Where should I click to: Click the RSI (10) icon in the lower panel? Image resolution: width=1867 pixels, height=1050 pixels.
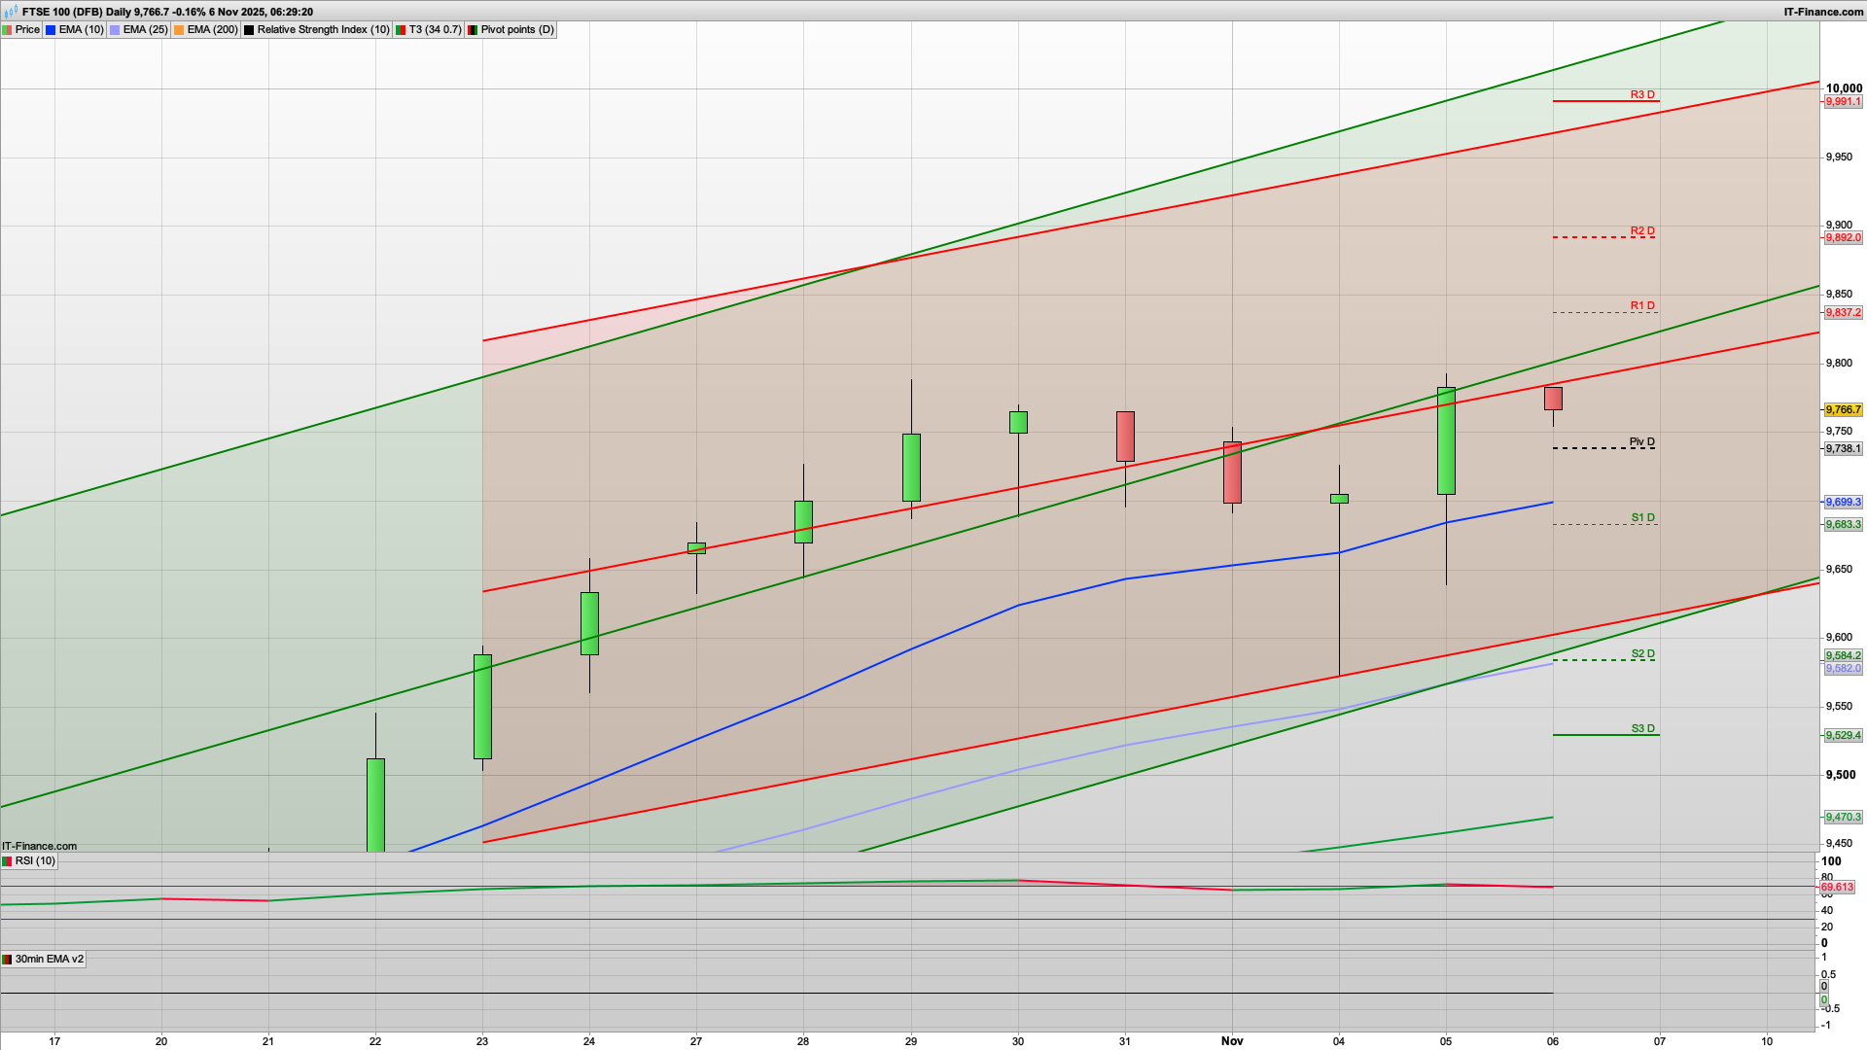(8, 860)
